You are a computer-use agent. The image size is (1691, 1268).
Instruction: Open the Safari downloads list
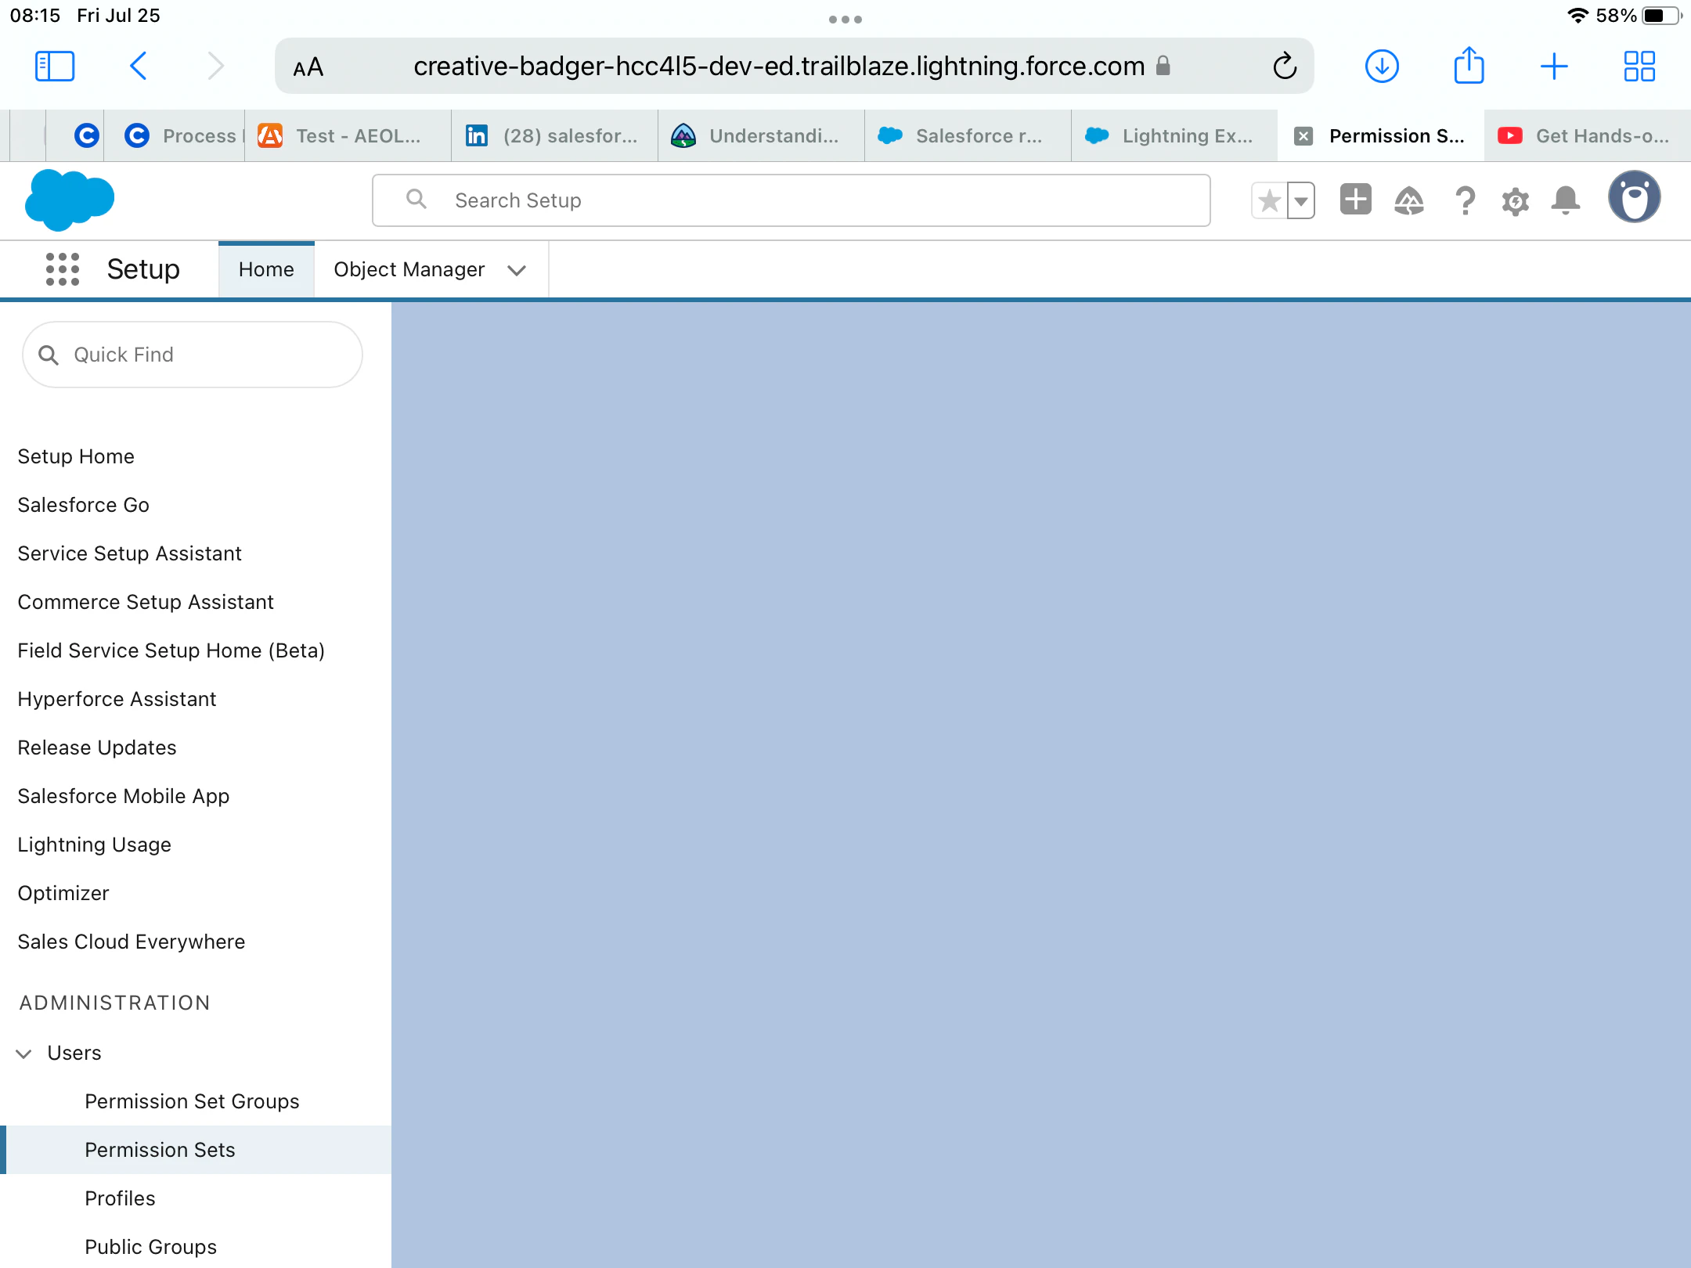(1382, 67)
